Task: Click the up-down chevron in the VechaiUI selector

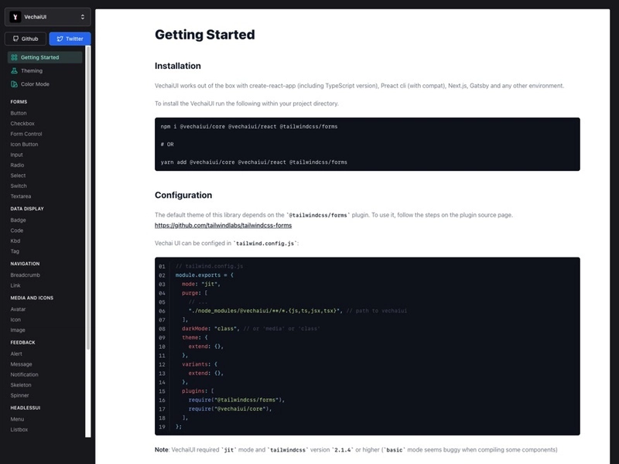Action: tap(83, 17)
